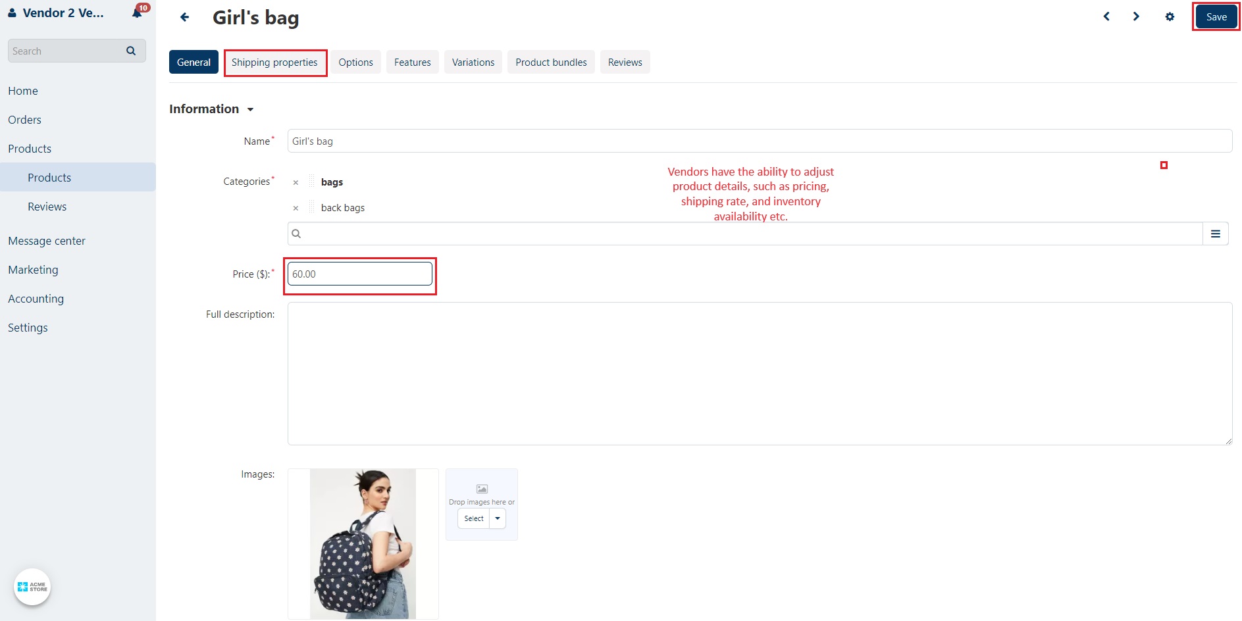
Task: Click drag handle beside back bags category
Action: click(311, 207)
